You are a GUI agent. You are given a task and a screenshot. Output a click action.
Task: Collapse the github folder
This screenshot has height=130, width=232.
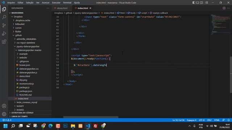click(x=18, y=35)
